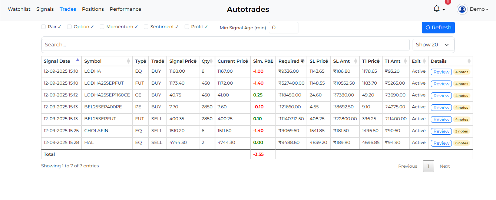Click Required value ₹1140712.50
This screenshot has width=496, height=200.
291,119
